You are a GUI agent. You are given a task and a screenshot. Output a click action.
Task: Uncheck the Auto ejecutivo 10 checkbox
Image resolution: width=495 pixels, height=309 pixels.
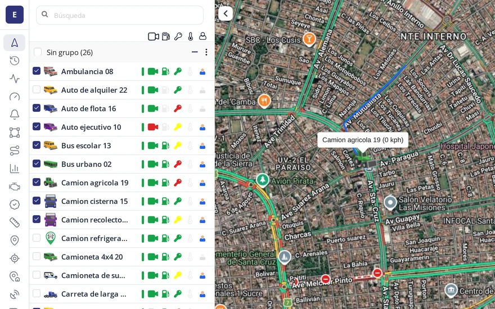click(x=37, y=126)
